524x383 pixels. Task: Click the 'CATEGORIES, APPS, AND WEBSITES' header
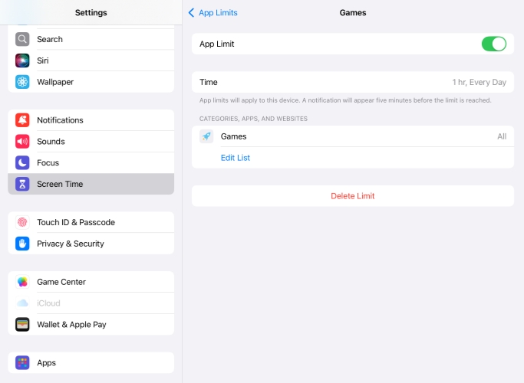[253, 119]
